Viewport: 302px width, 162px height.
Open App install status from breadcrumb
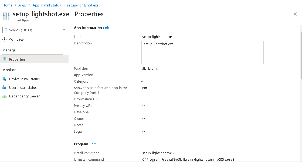point(47,5)
